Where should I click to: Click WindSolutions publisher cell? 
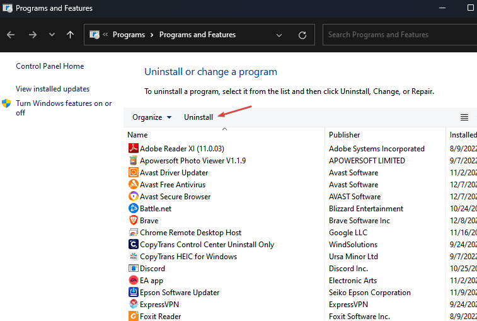pos(353,245)
